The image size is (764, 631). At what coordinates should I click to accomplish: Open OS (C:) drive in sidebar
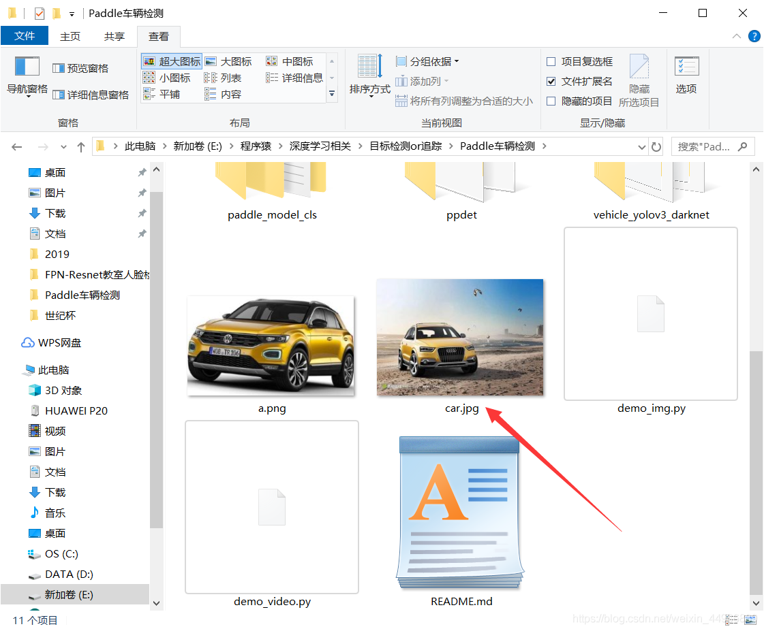coord(53,553)
